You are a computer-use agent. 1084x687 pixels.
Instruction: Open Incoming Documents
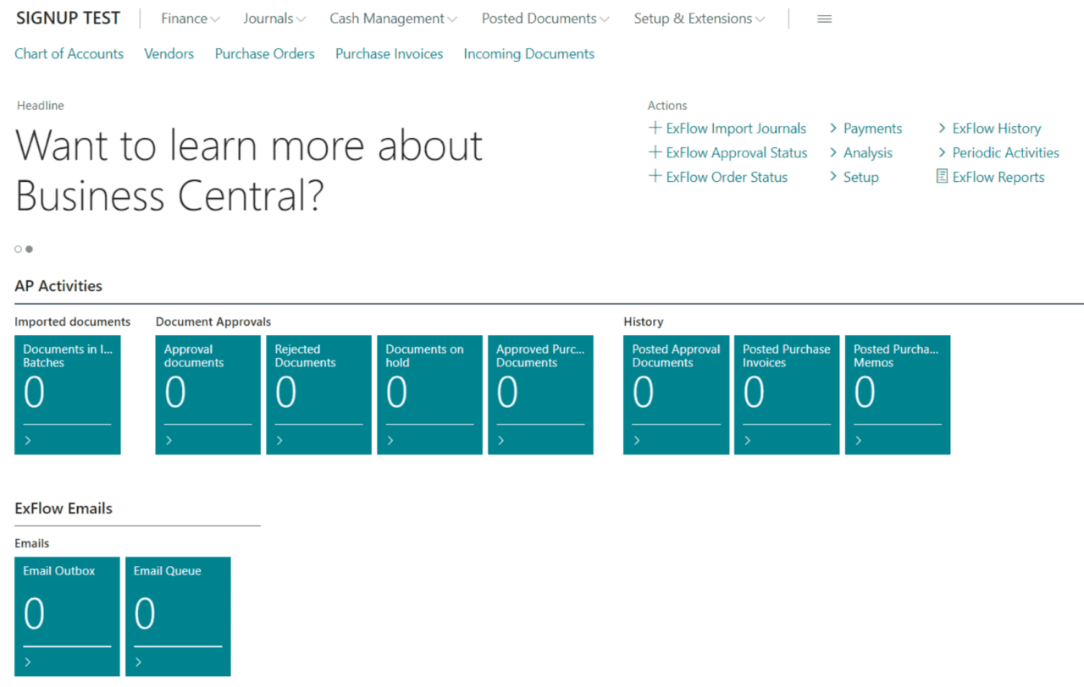click(529, 53)
